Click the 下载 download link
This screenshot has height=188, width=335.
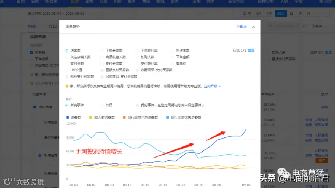tap(242, 27)
